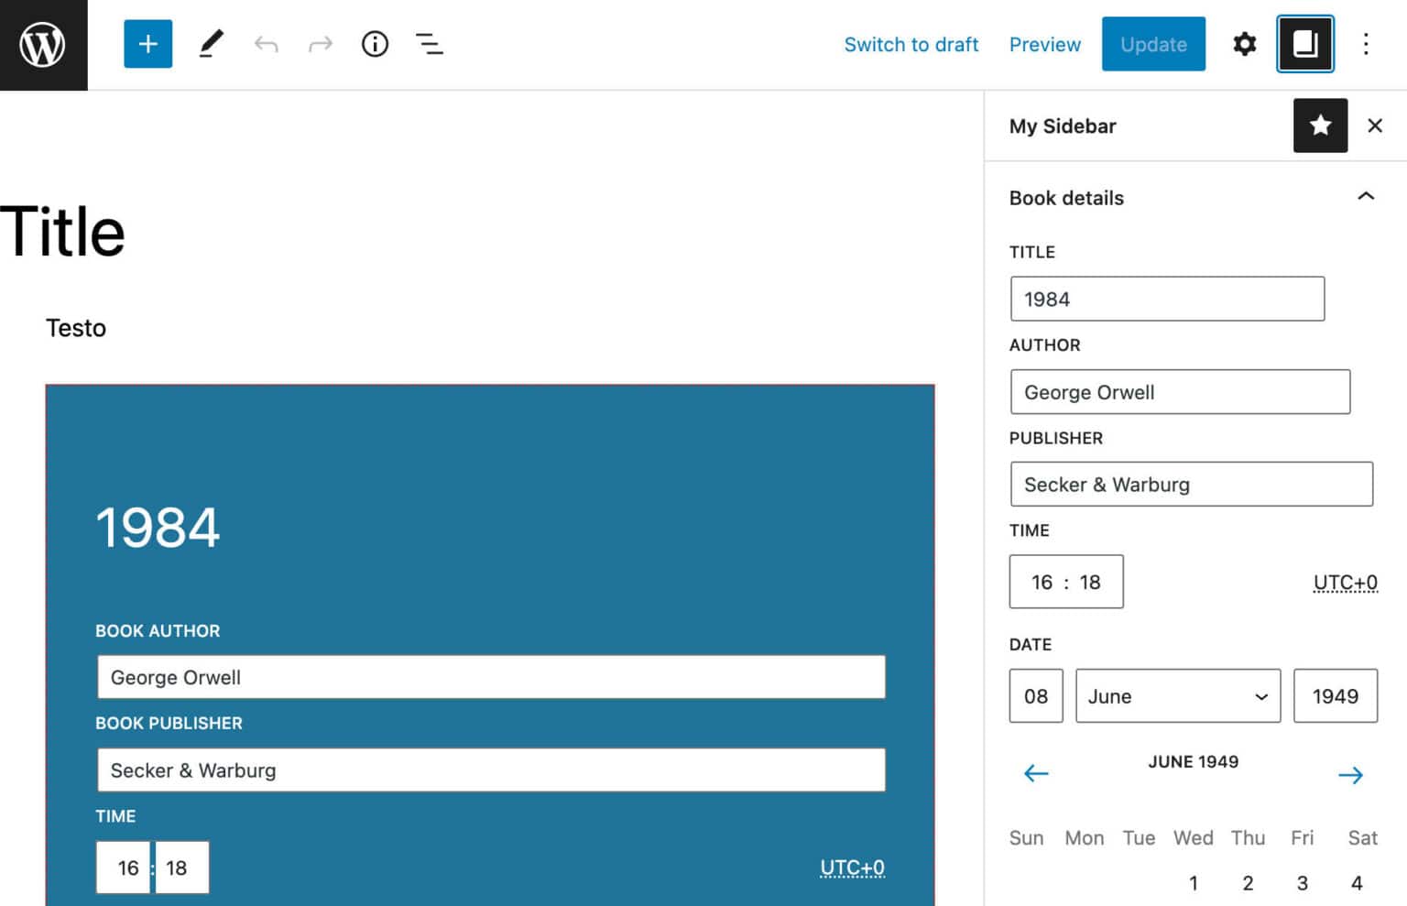
Task: Open the Options three-dot menu
Action: click(1366, 43)
